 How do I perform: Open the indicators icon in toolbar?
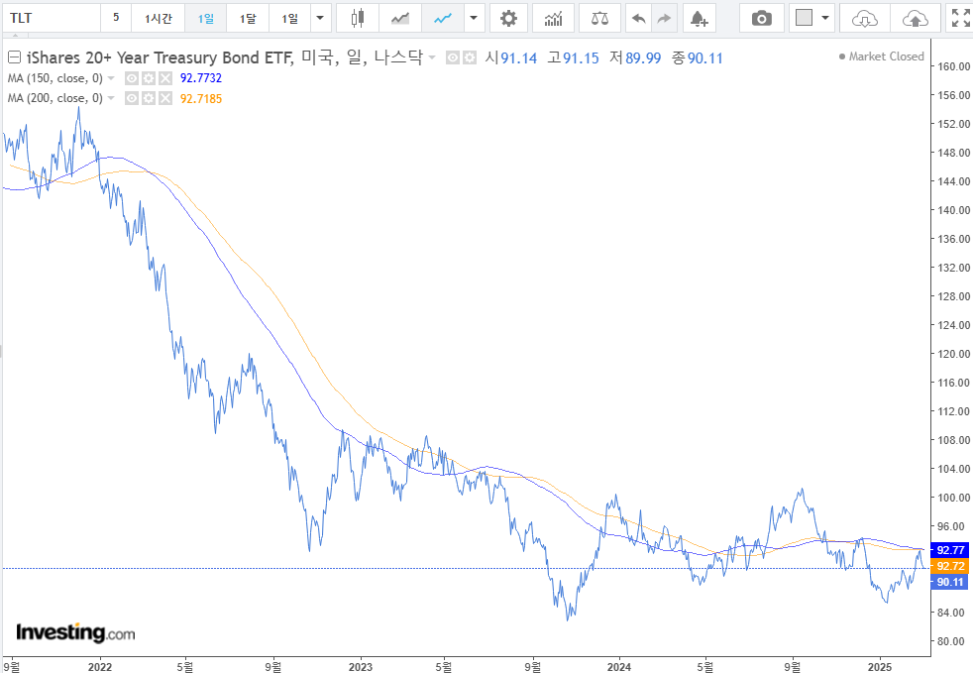click(x=553, y=18)
